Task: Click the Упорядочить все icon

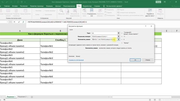Action: (x=92, y=13)
